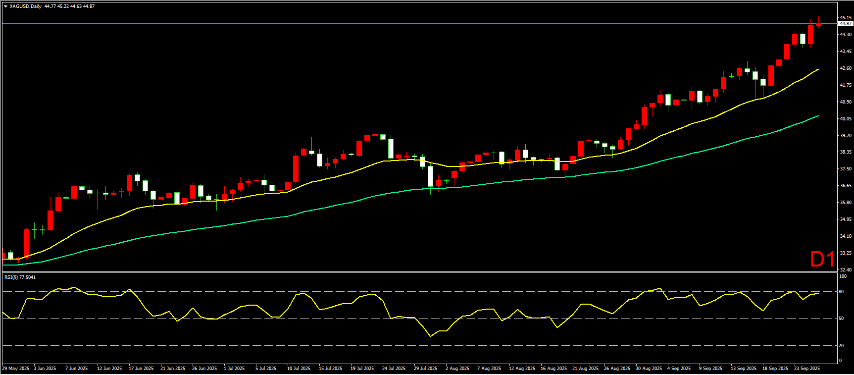Choose the 30 Aug 2025 date label
This screenshot has width=854, height=375.
[x=649, y=369]
